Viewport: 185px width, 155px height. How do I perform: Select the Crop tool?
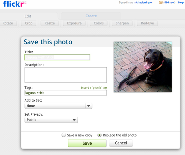[x=29, y=23]
